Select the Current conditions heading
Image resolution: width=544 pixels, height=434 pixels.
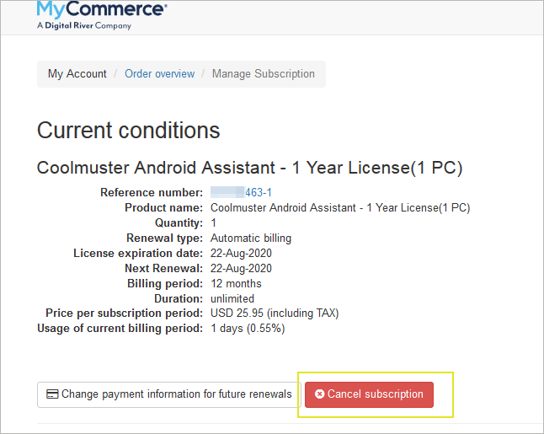128,131
